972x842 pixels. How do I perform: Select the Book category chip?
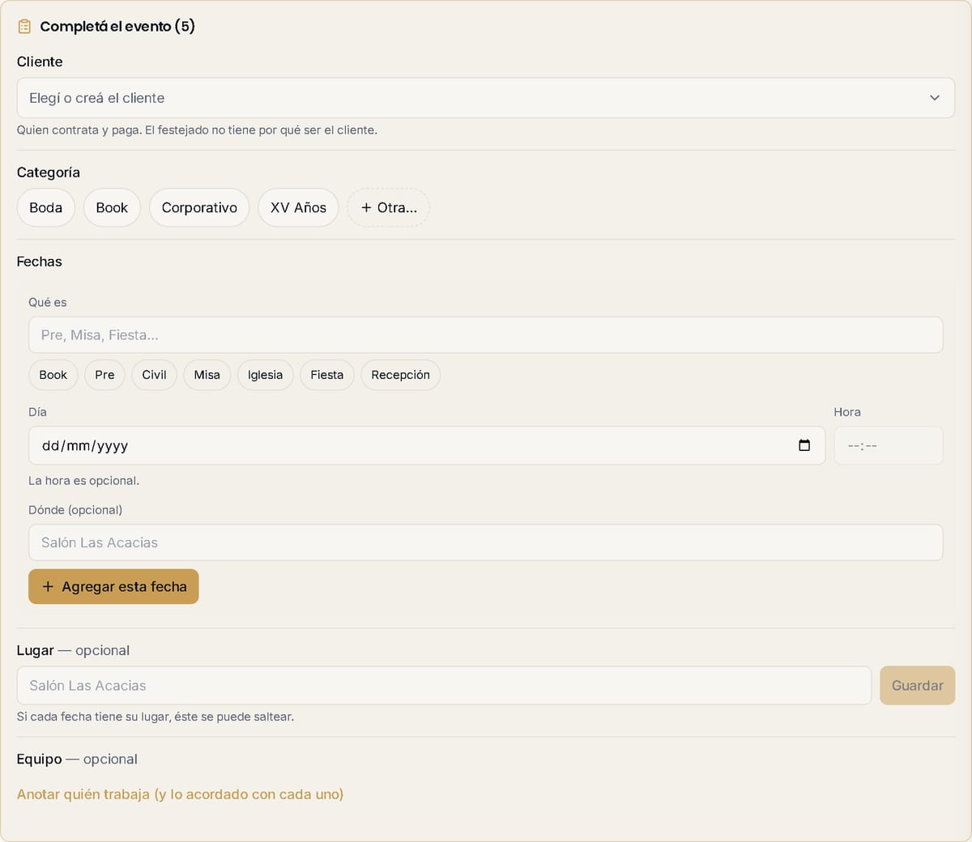[x=112, y=207]
